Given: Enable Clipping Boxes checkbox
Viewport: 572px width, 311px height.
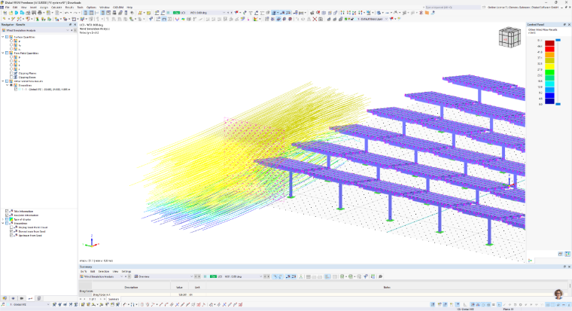Looking at the screenshot, I should click(x=11, y=78).
